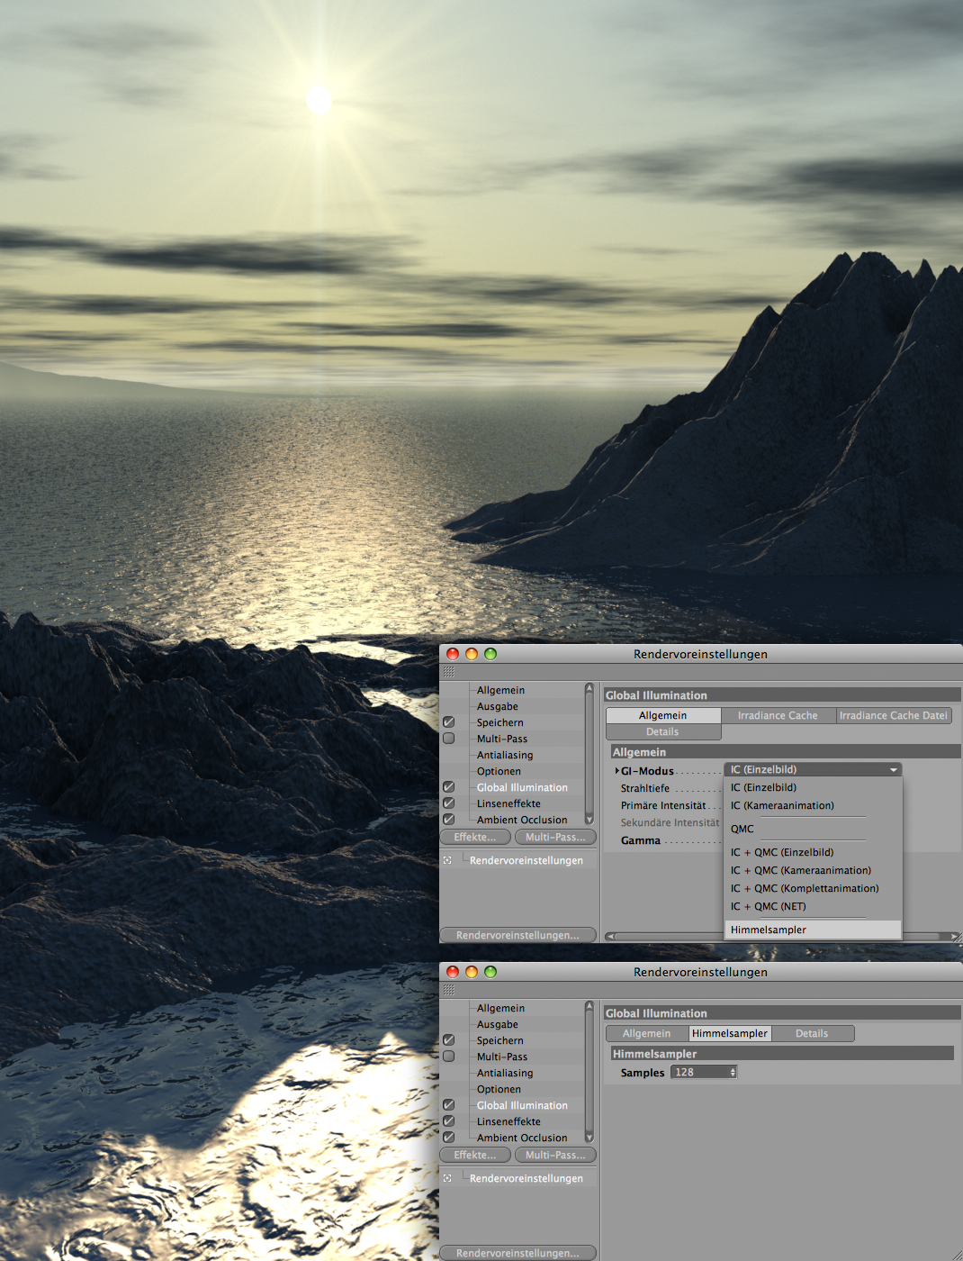Click the settings list scroll-up arrow in the Himmelsampler dialog
963x1261 pixels.
click(589, 1006)
